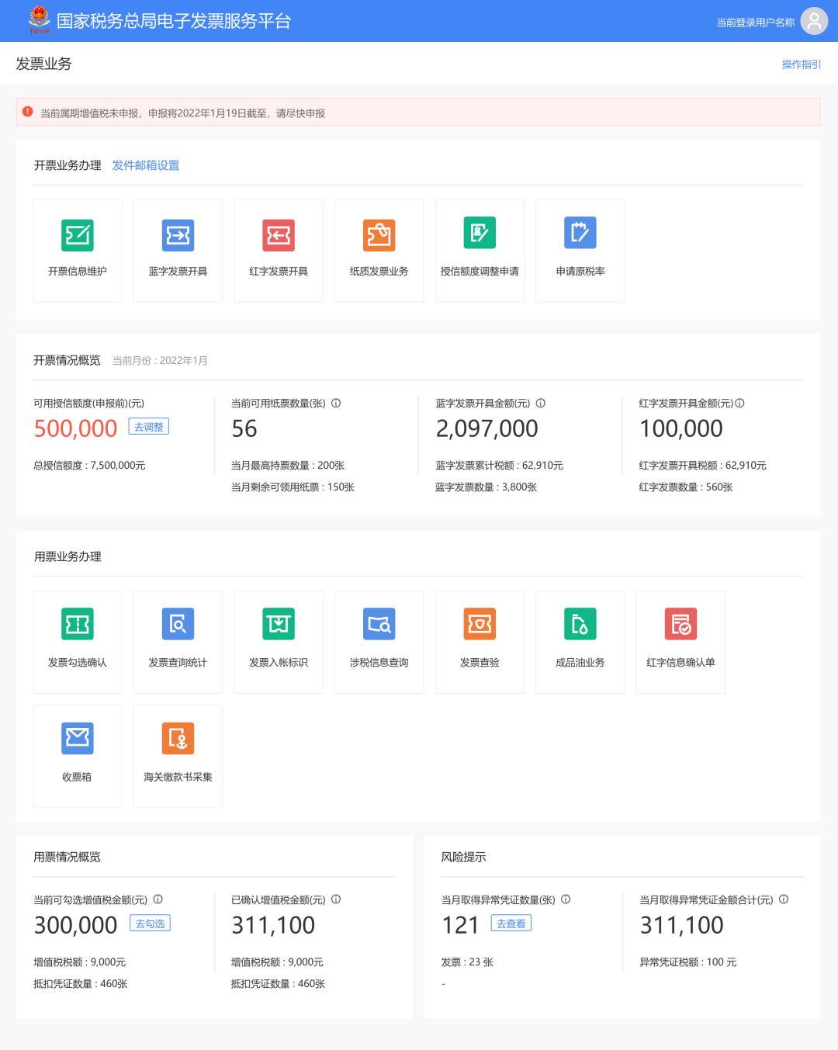Screen dimensions: 838x1050
Task: Click the red warning alert icon
Action: coord(28,112)
